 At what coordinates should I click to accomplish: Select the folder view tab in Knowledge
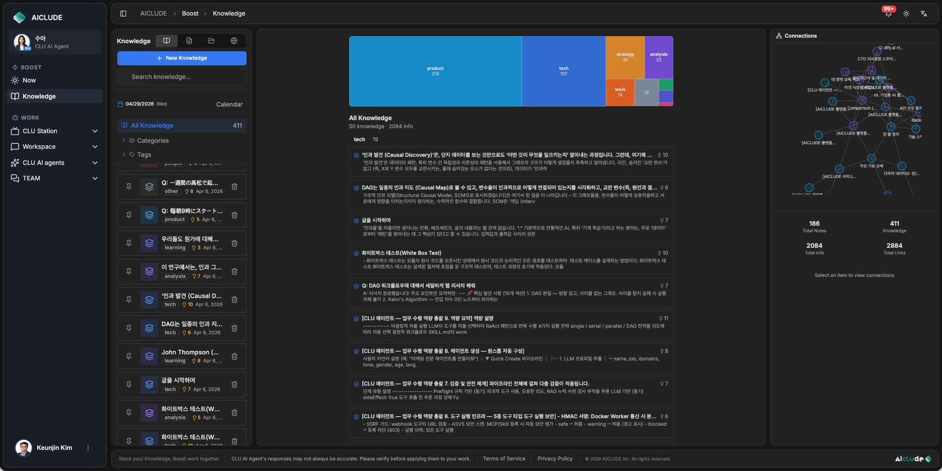[211, 41]
